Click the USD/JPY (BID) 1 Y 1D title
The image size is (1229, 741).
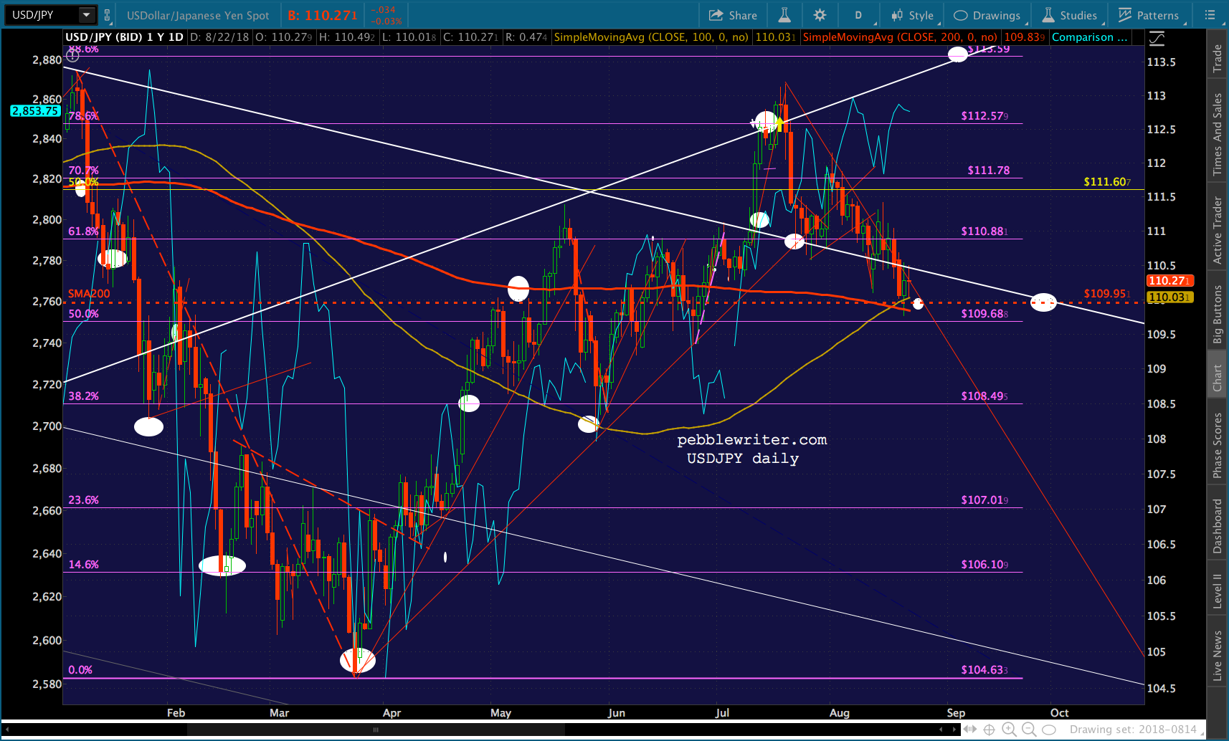point(125,37)
